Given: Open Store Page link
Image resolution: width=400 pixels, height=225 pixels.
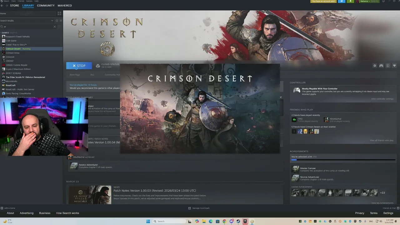Looking at the screenshot, I should coord(75,75).
